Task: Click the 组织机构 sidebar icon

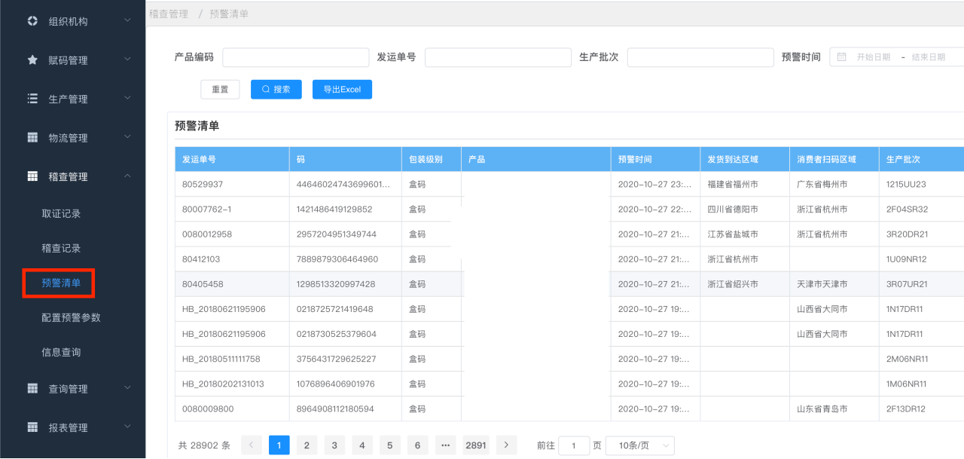Action: click(x=32, y=21)
